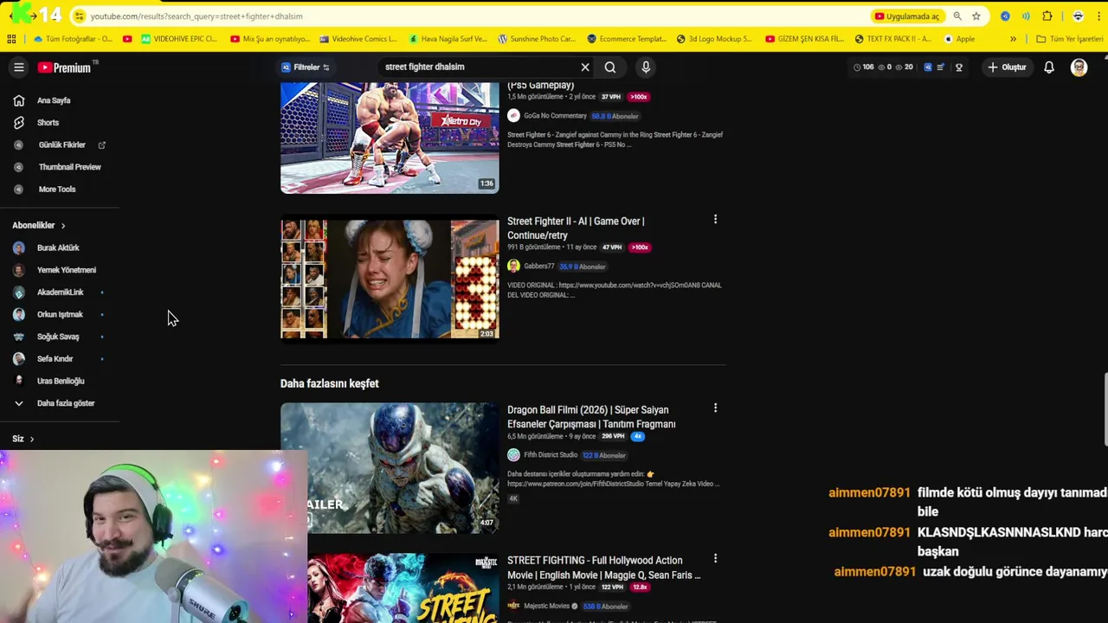Image resolution: width=1108 pixels, height=623 pixels.
Task: Open the GoGa No Commentary channel
Action: (x=555, y=116)
